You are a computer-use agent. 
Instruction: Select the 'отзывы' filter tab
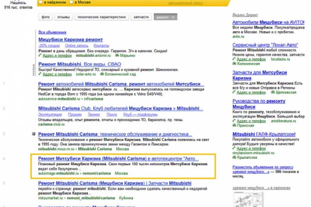tap(63, 17)
